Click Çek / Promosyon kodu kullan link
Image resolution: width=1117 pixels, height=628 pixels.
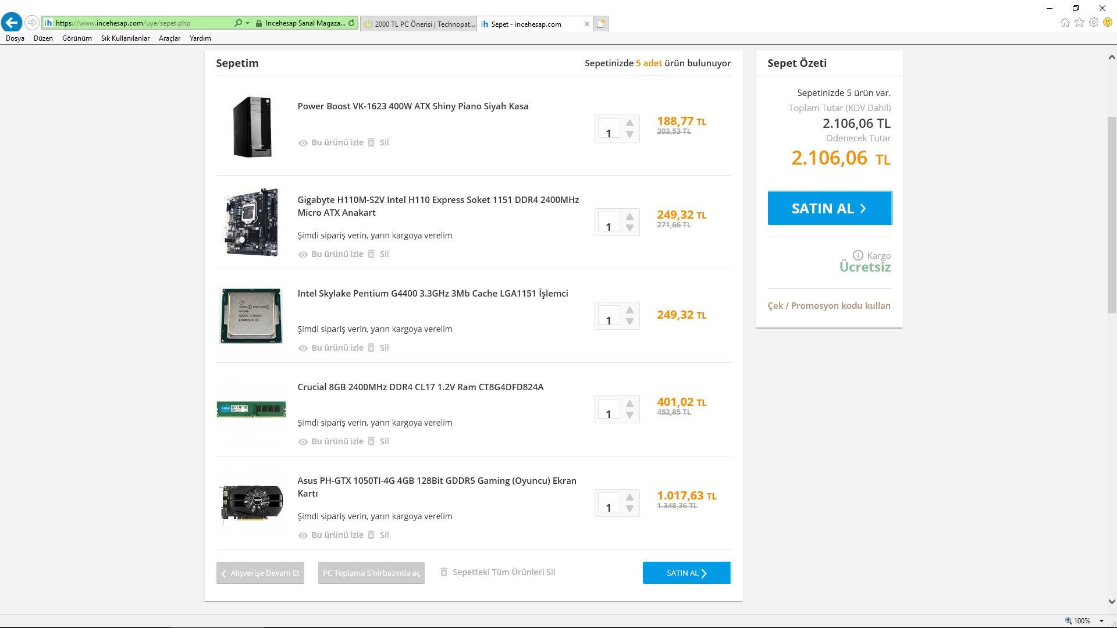[828, 306]
